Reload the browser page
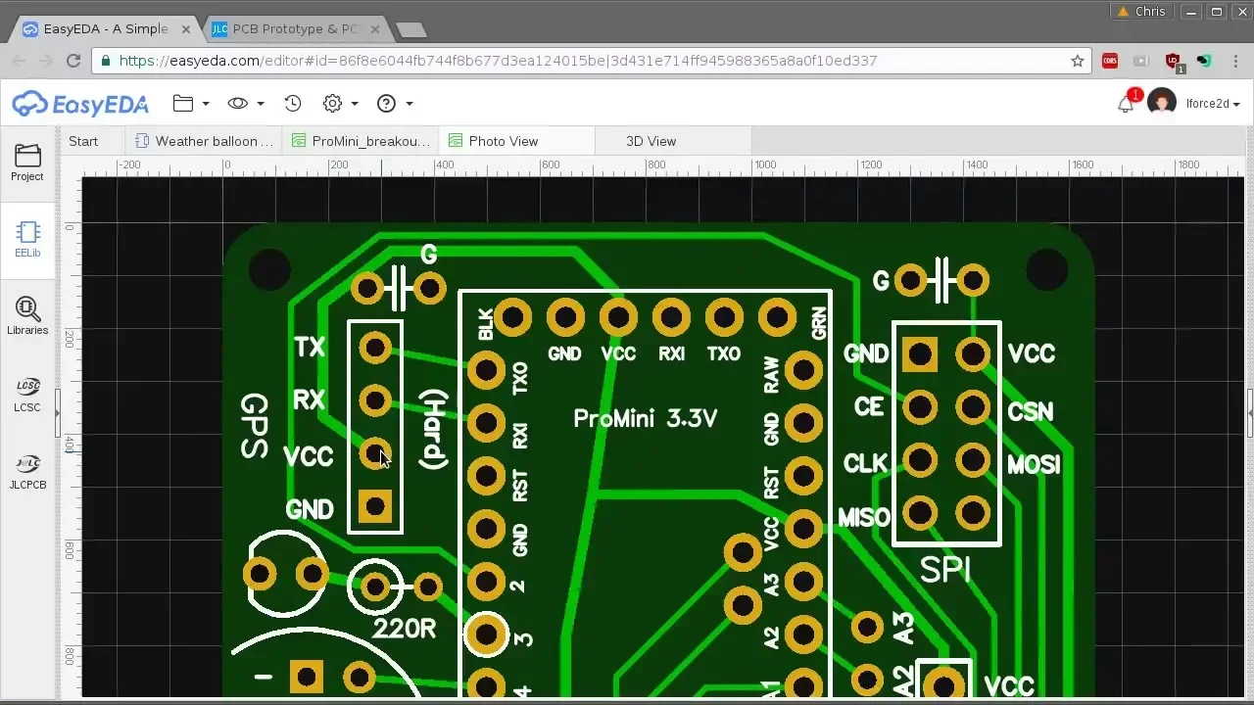The image size is (1254, 705). [73, 61]
